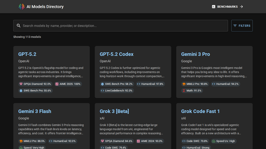Image resolution: width=266 pixels, height=149 pixels.
Task: Click calculator icon on AIME 2024 chip
Action: tap(139, 141)
